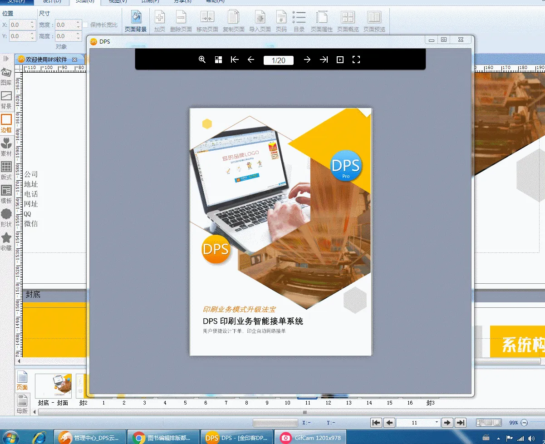Open the page number dropdown in status bar

pyautogui.click(x=437, y=423)
